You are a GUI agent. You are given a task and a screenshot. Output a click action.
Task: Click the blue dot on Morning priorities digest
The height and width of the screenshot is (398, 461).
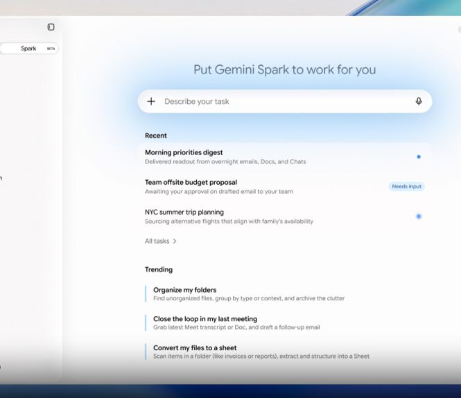pos(419,156)
